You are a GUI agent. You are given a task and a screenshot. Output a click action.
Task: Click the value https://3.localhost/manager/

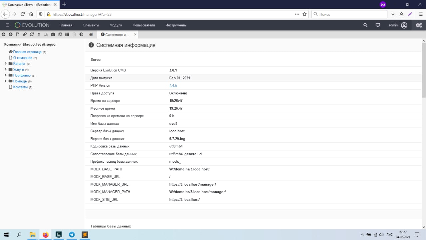193,184
